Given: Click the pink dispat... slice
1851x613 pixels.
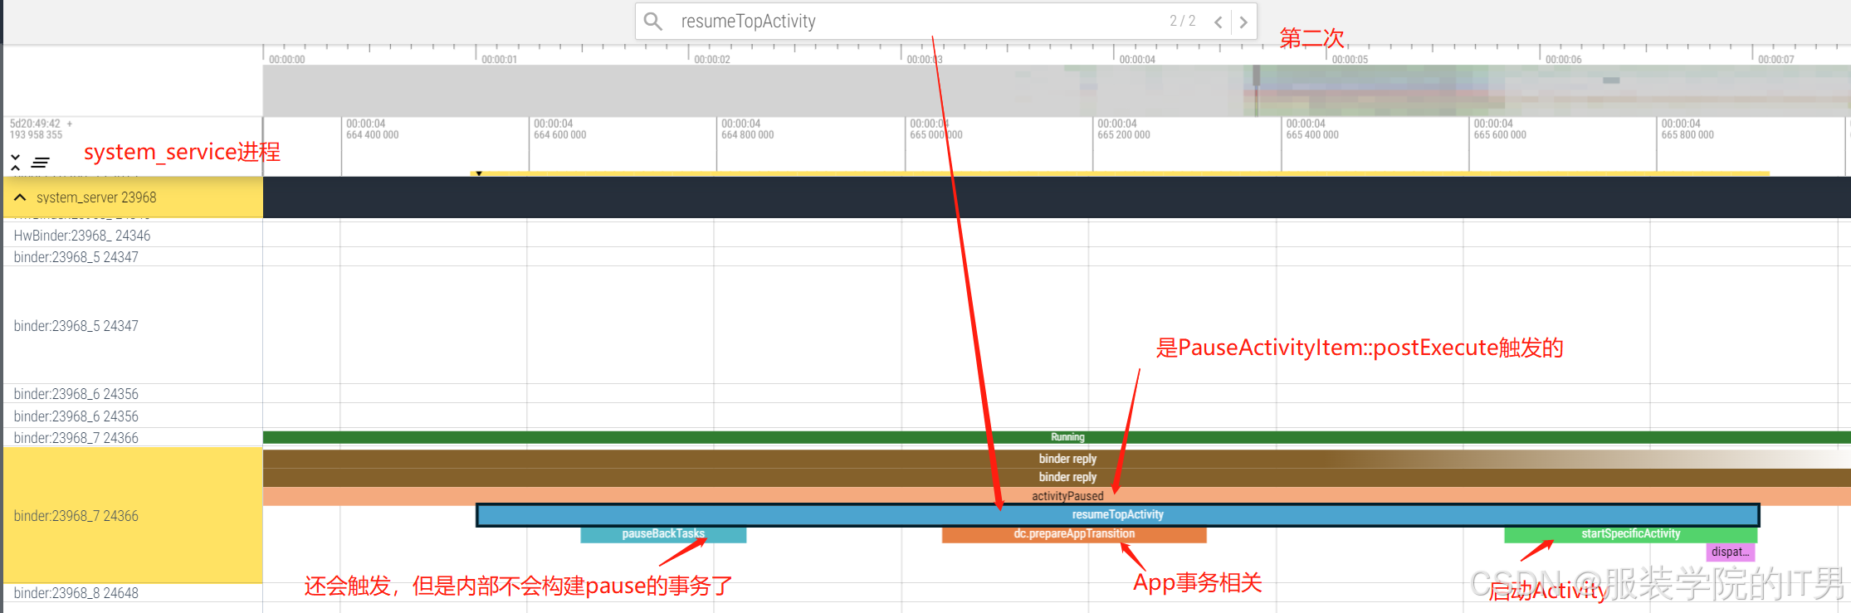Looking at the screenshot, I should click(1731, 552).
